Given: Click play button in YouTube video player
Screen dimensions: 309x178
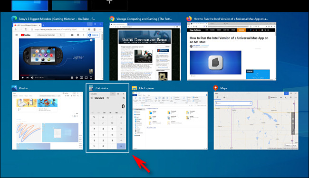Looking at the screenshot, I should click(x=22, y=78).
